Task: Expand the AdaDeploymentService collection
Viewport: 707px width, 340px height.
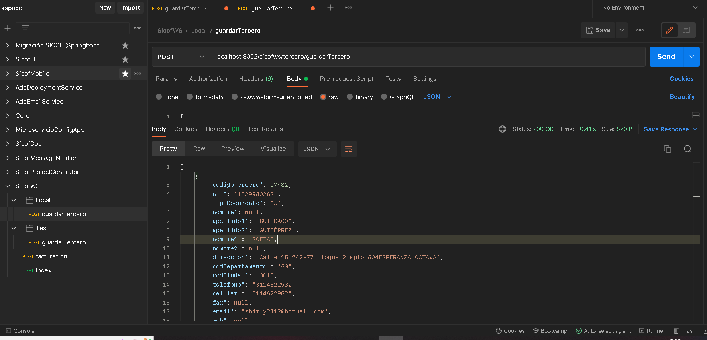Action: 8,88
